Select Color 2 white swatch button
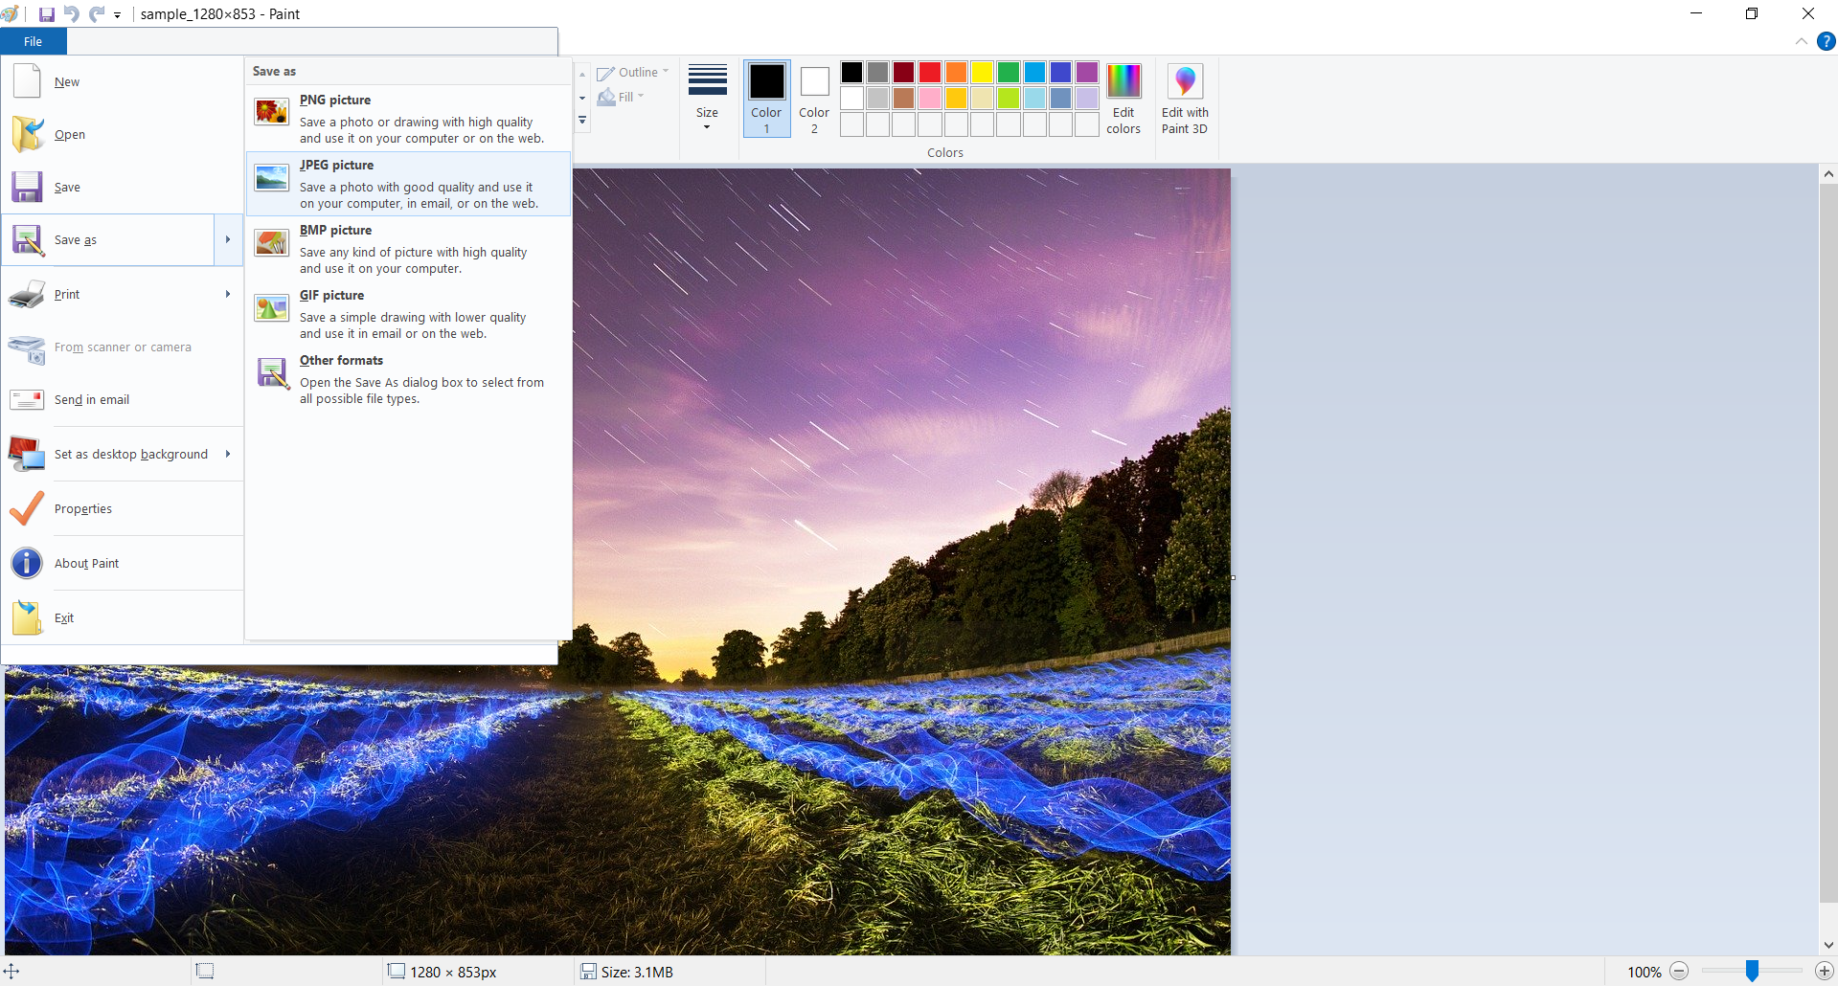1838x986 pixels. 814,99
